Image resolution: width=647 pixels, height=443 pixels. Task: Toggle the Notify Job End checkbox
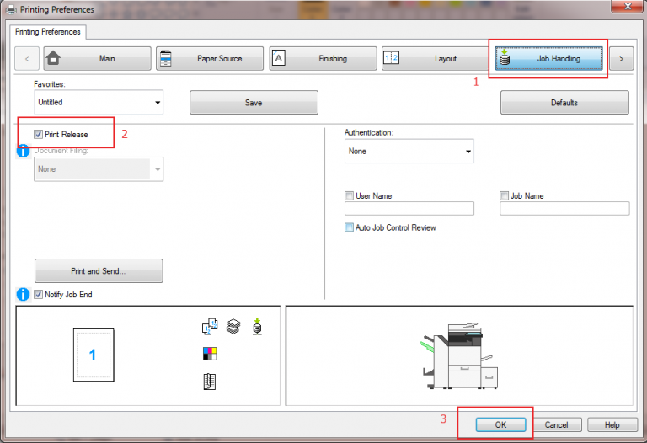click(39, 295)
